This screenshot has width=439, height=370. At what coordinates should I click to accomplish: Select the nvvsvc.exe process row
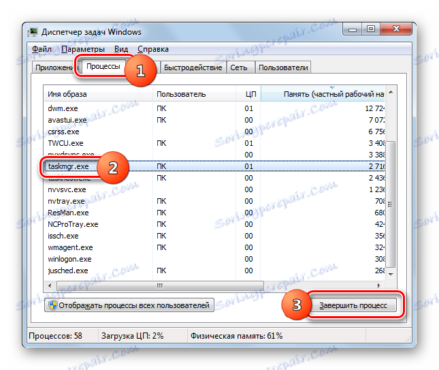pos(214,189)
